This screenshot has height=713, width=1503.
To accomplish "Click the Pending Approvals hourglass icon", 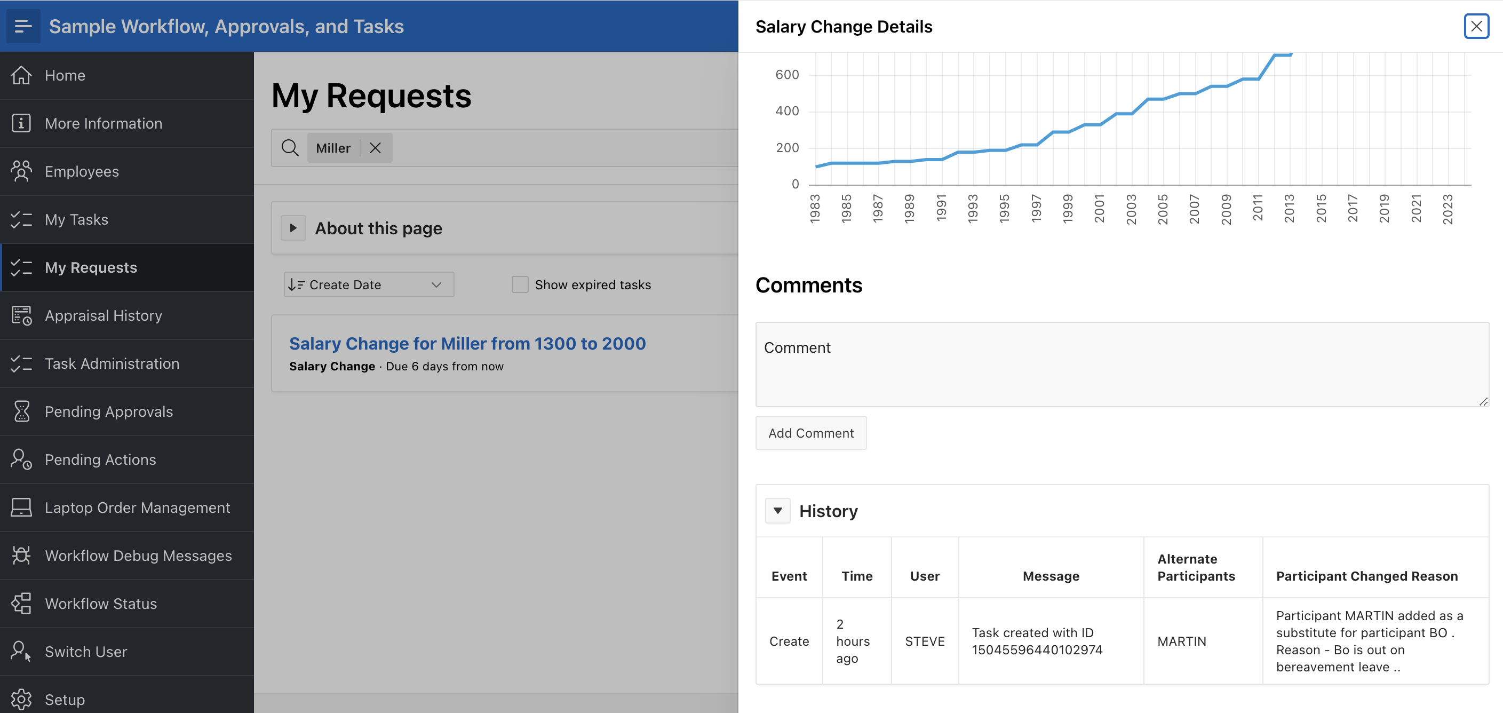I will click(x=21, y=411).
